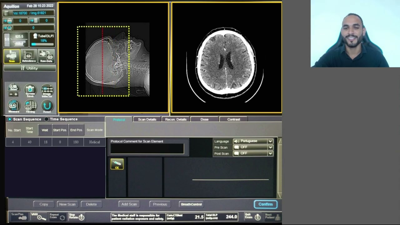This screenshot has width=400, height=225.
Task: Click the Start Time column header
Action: click(x=29, y=130)
